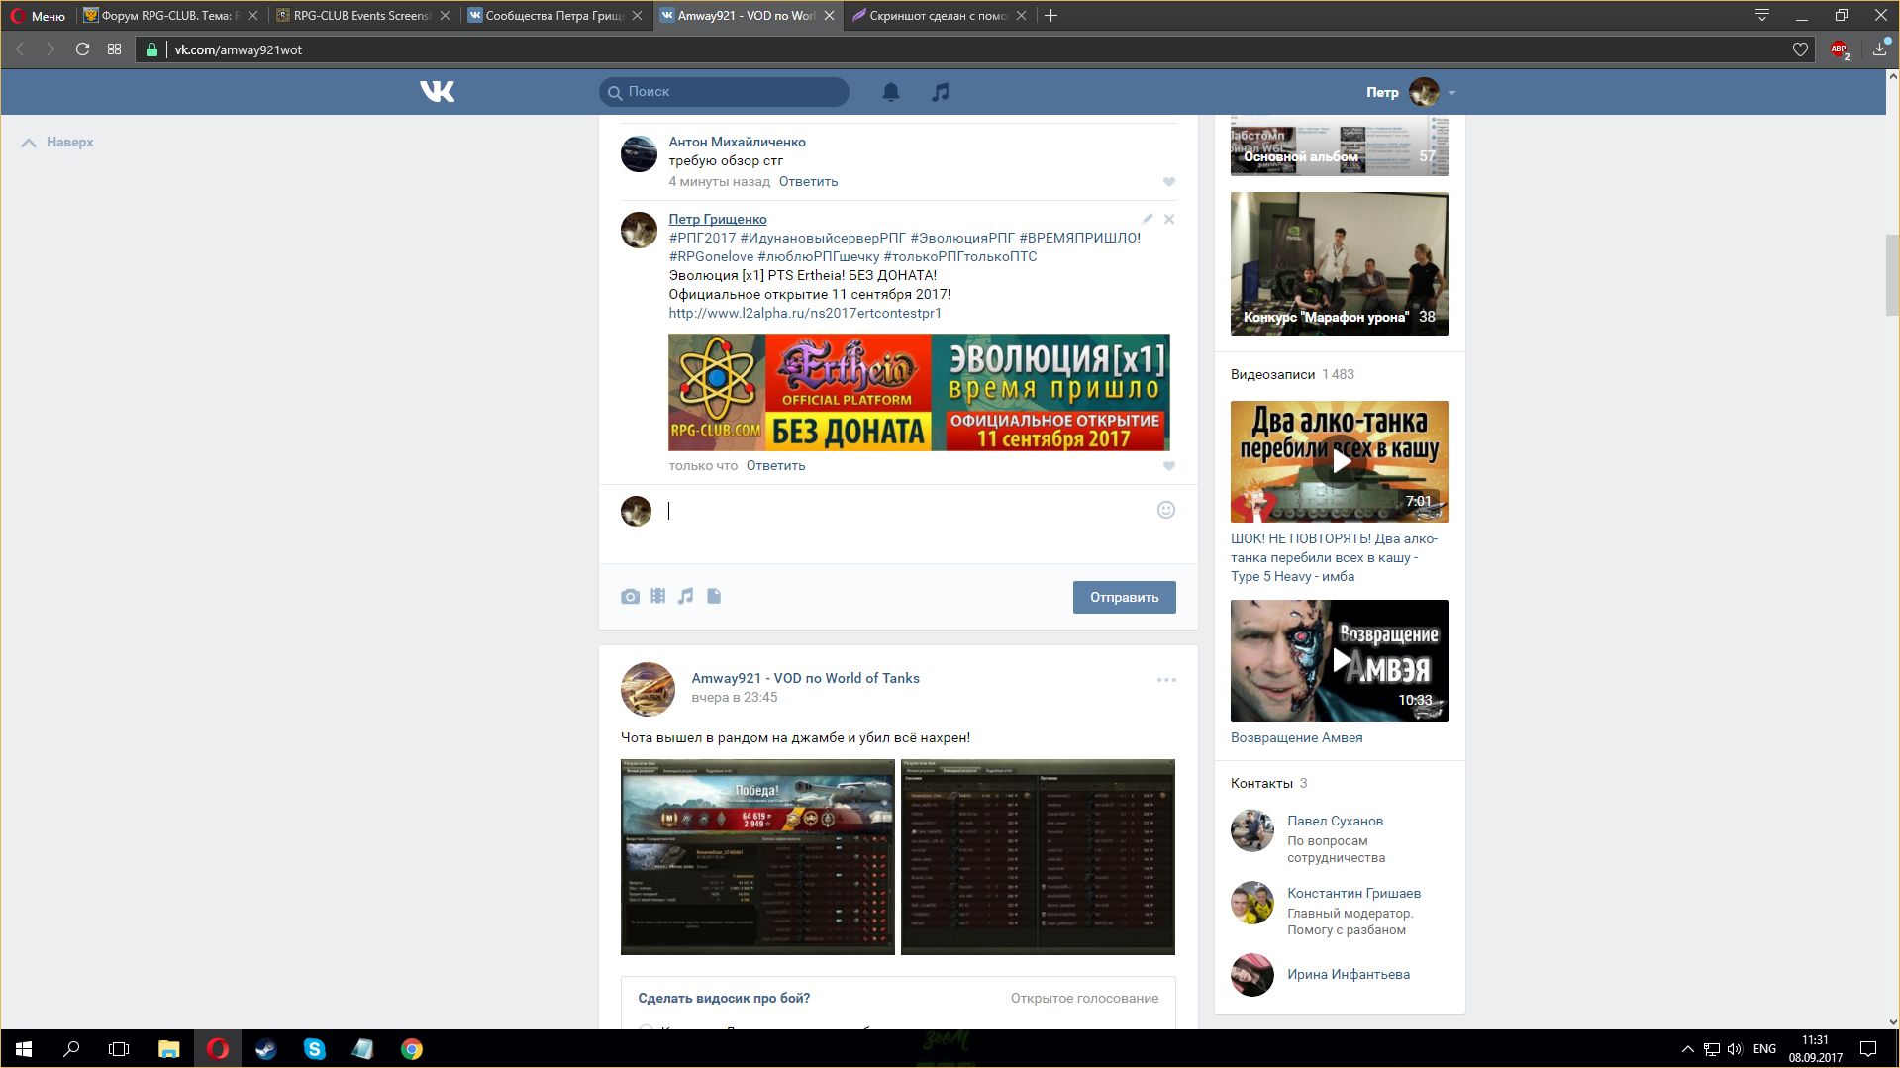Attach a document with file icon
The width and height of the screenshot is (1900, 1068).
(714, 597)
